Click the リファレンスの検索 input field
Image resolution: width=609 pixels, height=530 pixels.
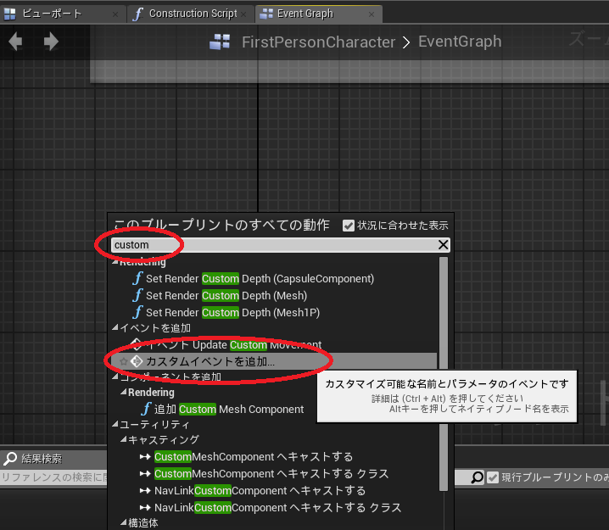click(53, 477)
